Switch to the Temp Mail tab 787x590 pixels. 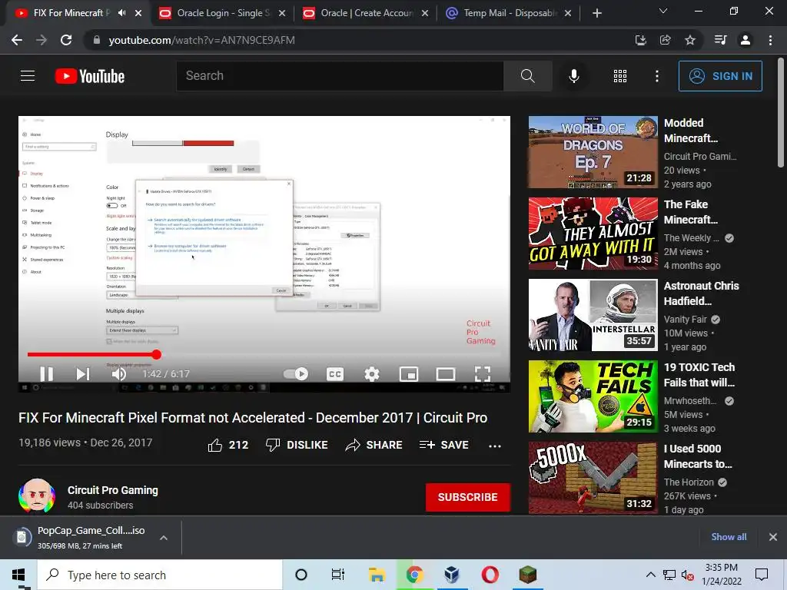point(509,13)
